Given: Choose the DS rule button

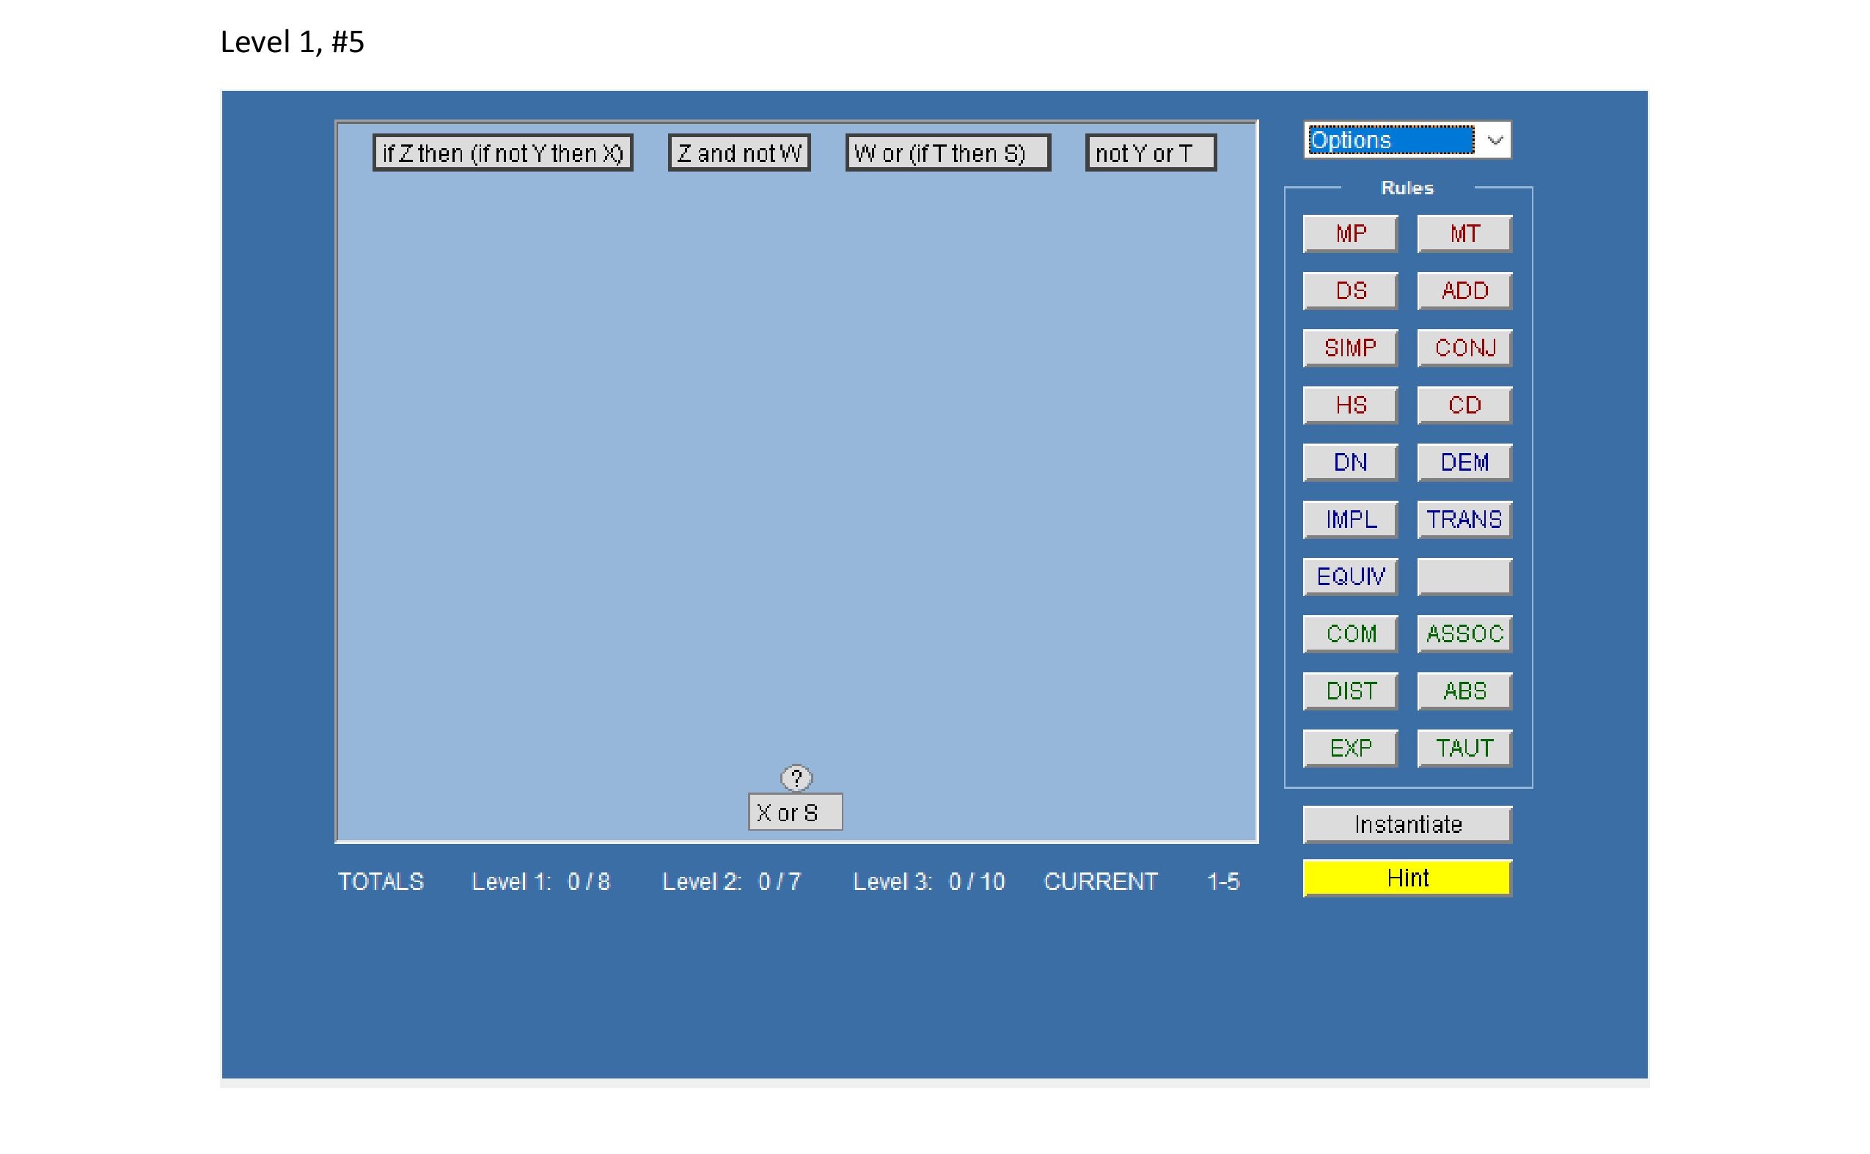Looking at the screenshot, I should tap(1349, 291).
